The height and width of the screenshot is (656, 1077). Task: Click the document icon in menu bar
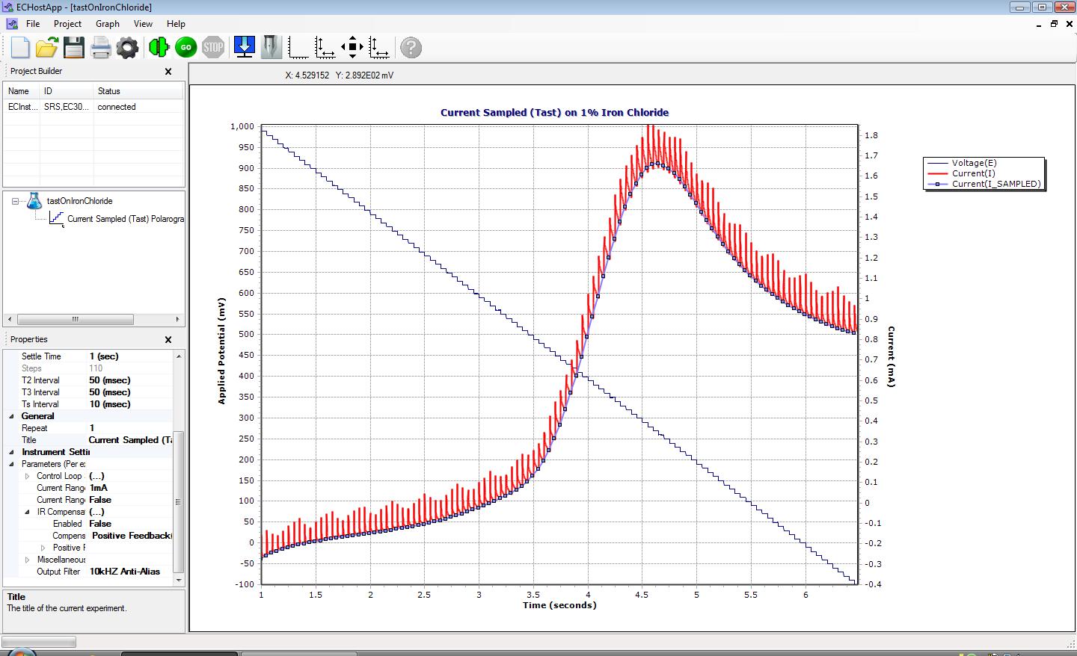coord(12,24)
